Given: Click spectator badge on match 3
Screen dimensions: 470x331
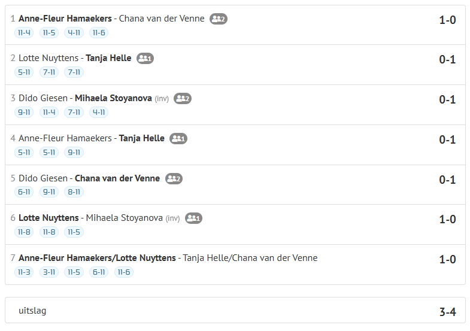Looking at the screenshot, I should [183, 99].
